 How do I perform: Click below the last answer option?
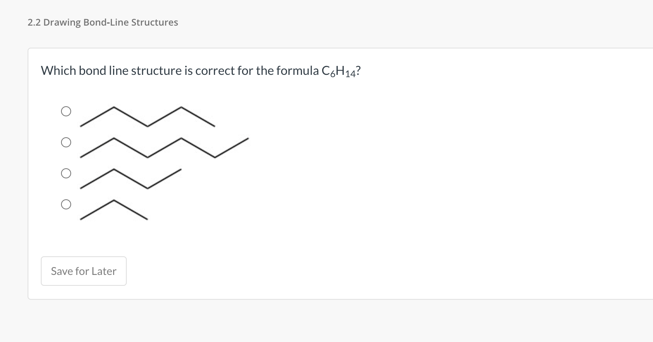pos(117,237)
